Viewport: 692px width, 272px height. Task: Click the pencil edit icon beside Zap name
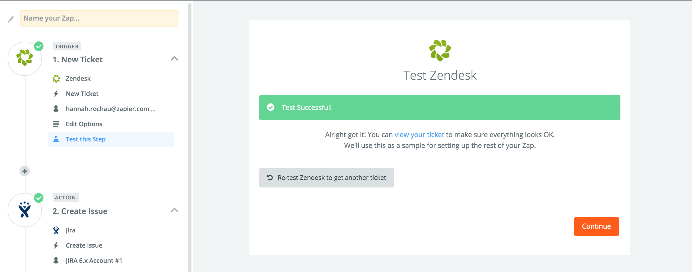[x=11, y=19]
